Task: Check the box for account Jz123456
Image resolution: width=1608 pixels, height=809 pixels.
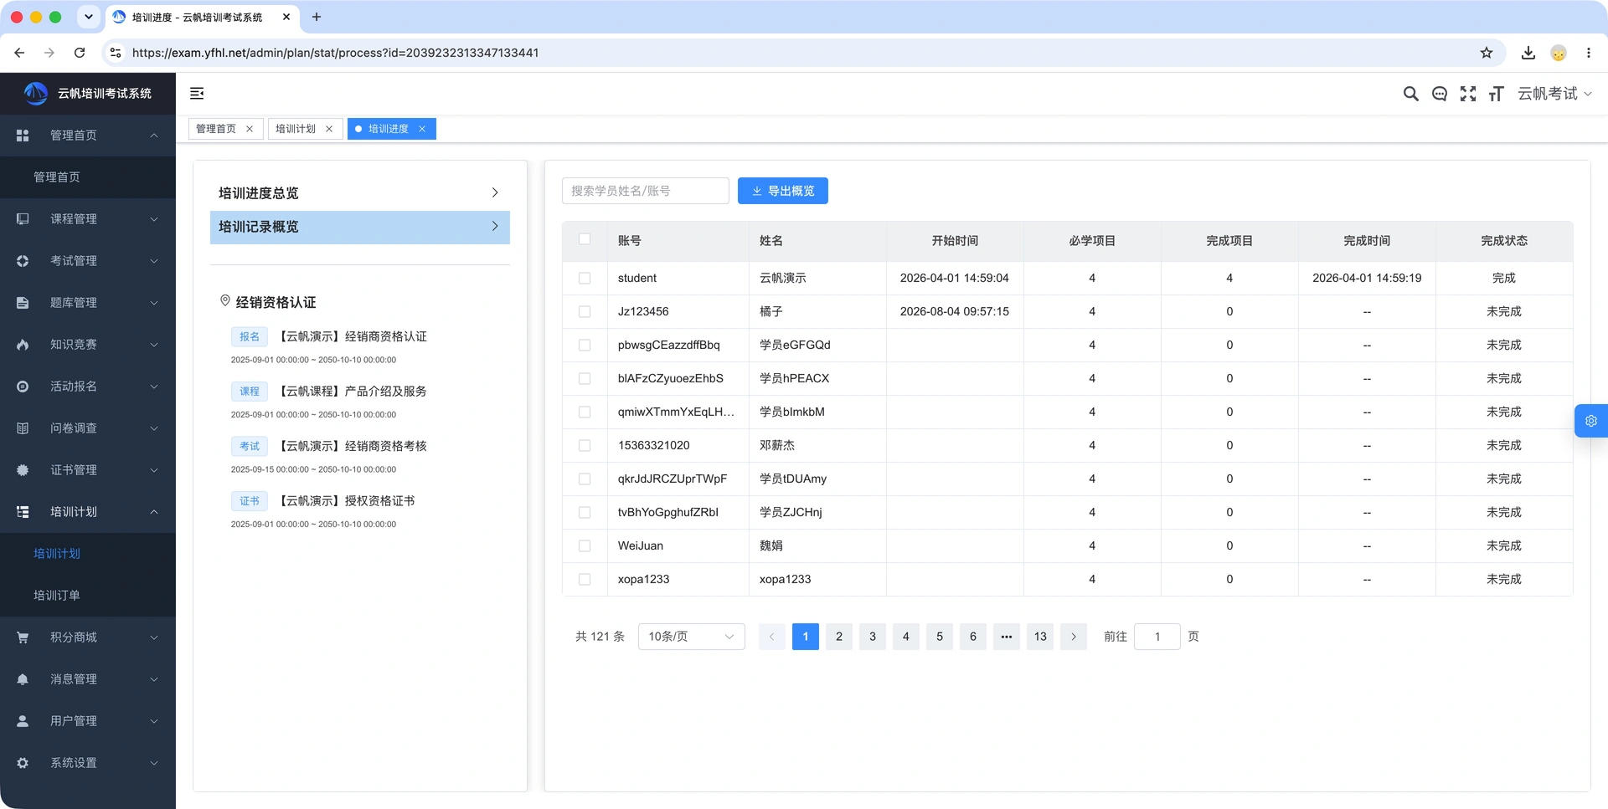Action: point(585,311)
